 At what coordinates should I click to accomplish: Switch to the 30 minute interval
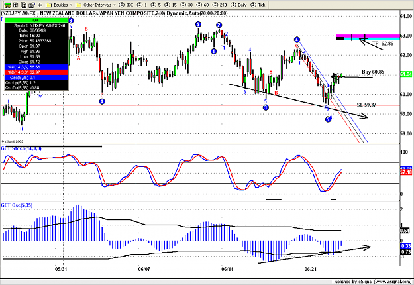click(186, 5)
